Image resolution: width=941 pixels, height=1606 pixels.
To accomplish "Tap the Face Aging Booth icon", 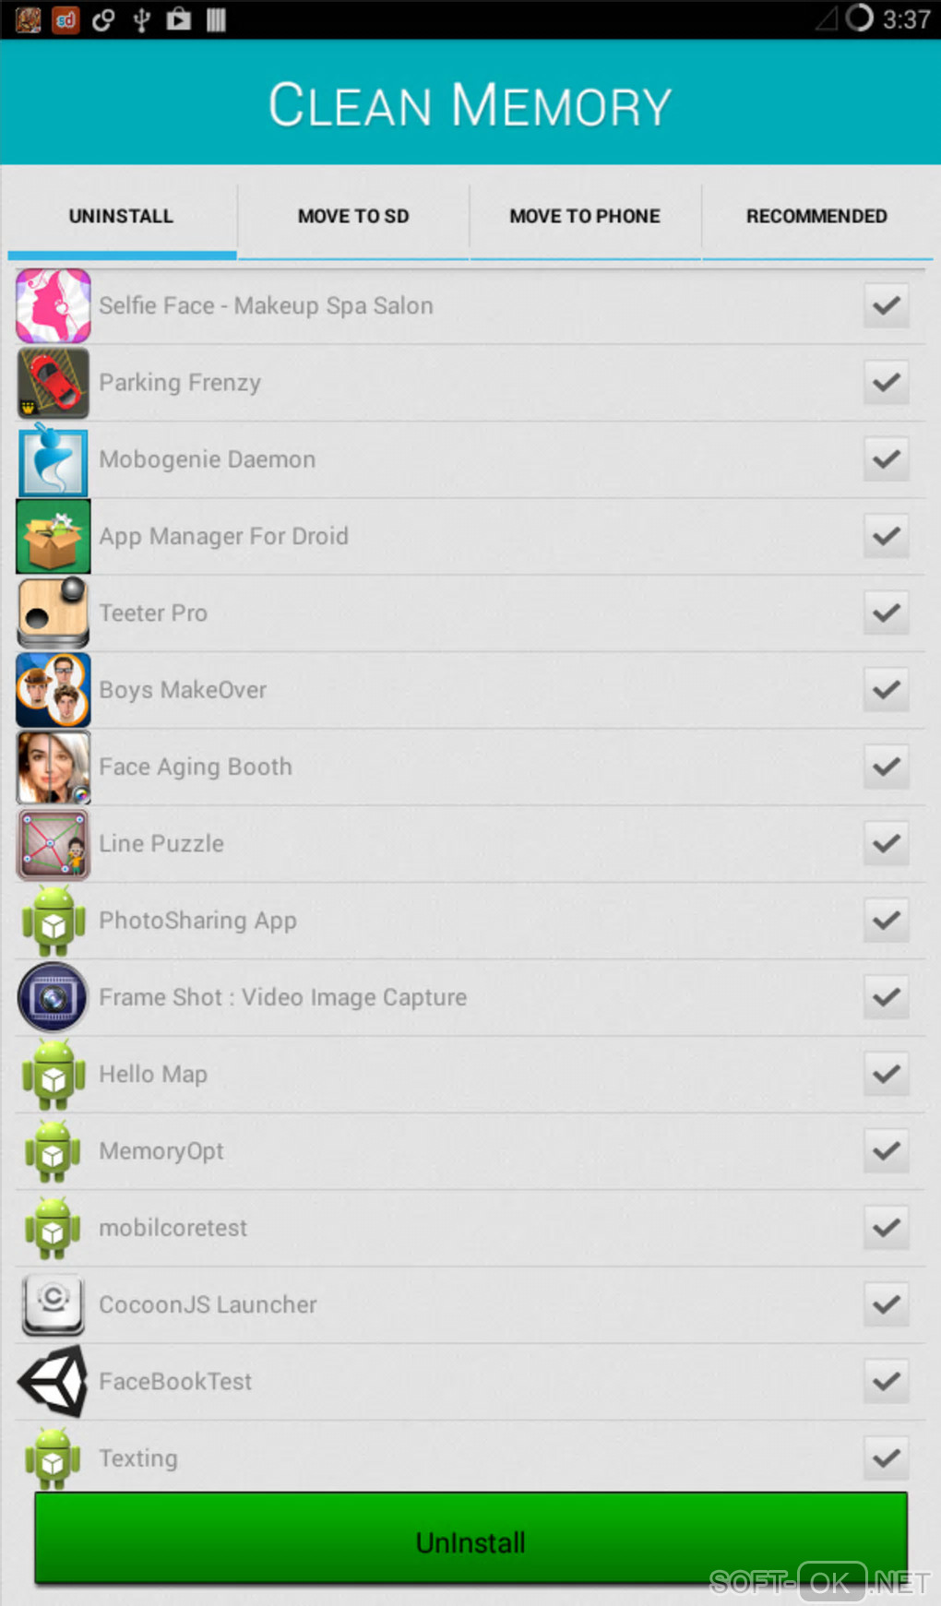I will click(54, 767).
